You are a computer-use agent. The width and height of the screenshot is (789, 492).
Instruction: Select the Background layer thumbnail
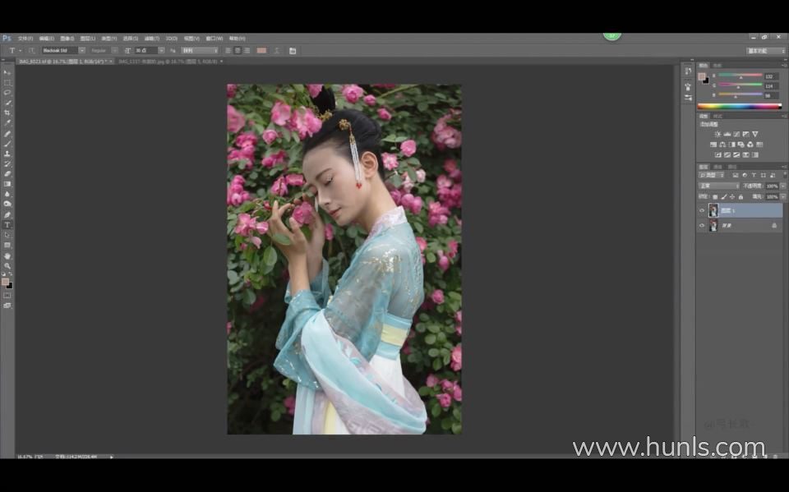(713, 226)
